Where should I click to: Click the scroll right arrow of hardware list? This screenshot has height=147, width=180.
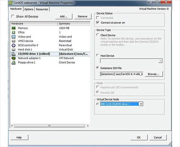point(88,126)
